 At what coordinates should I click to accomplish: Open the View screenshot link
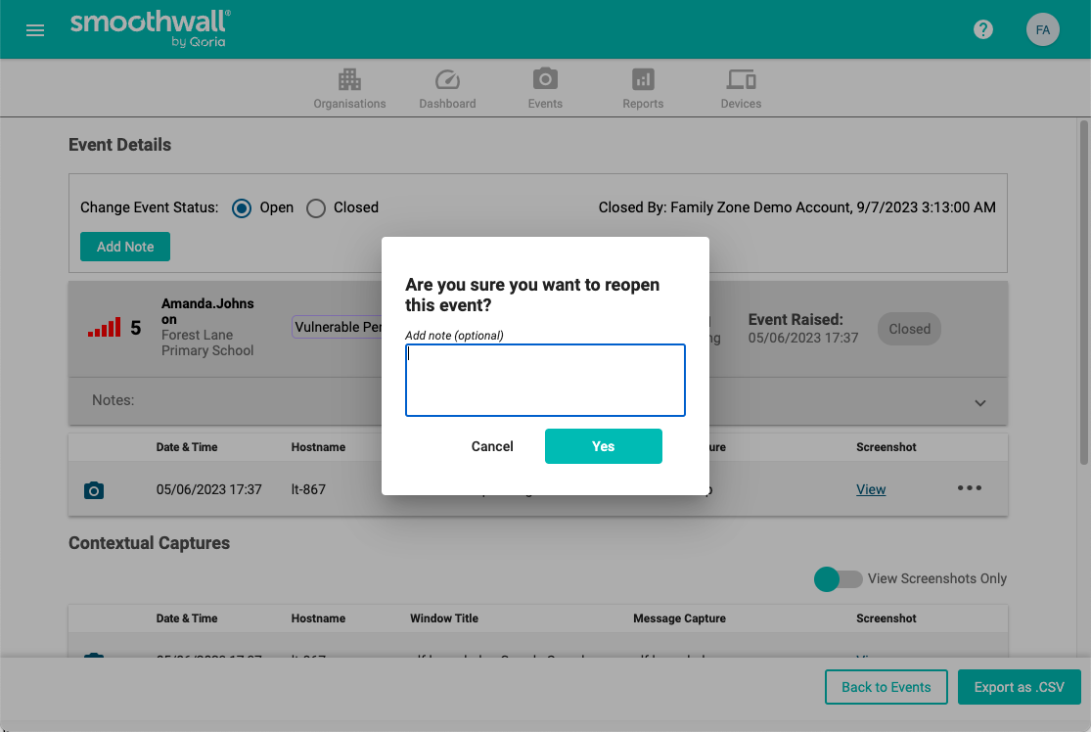pos(871,489)
